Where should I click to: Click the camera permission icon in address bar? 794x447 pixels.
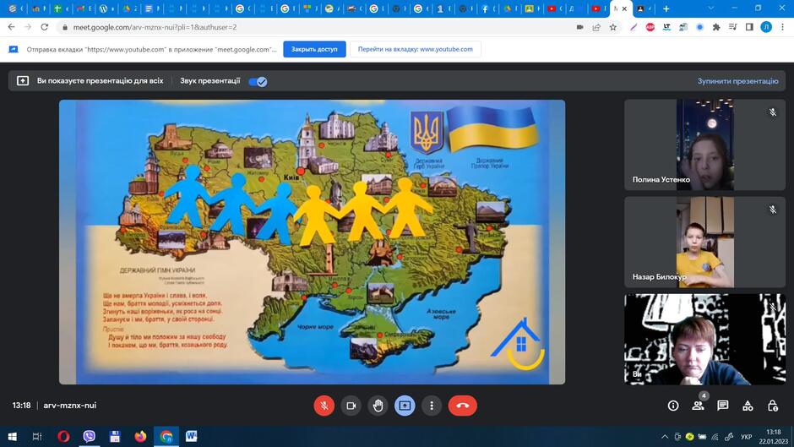580,27
